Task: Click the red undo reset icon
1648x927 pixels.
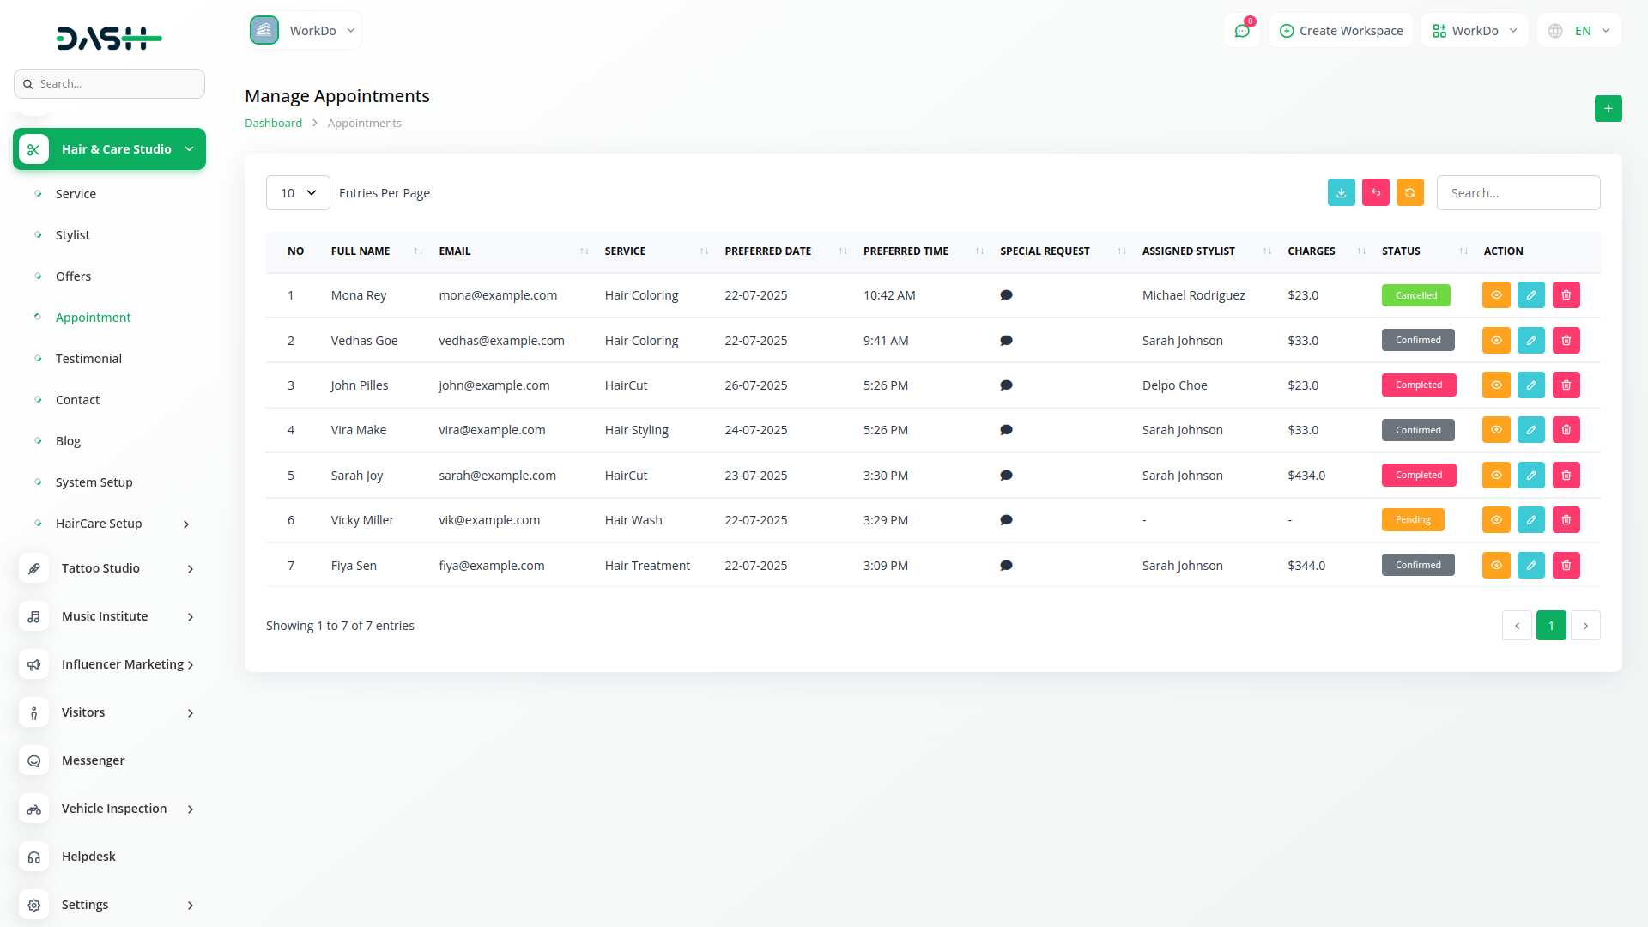Action: (x=1375, y=193)
